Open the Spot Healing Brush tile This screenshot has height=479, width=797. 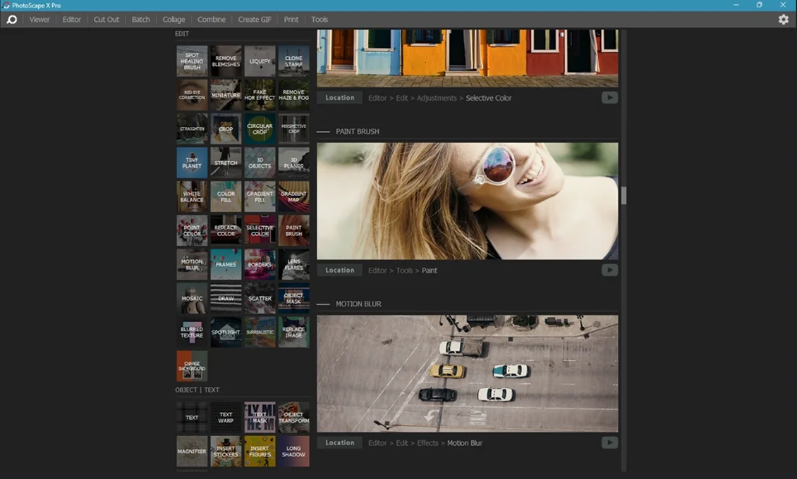pyautogui.click(x=192, y=61)
